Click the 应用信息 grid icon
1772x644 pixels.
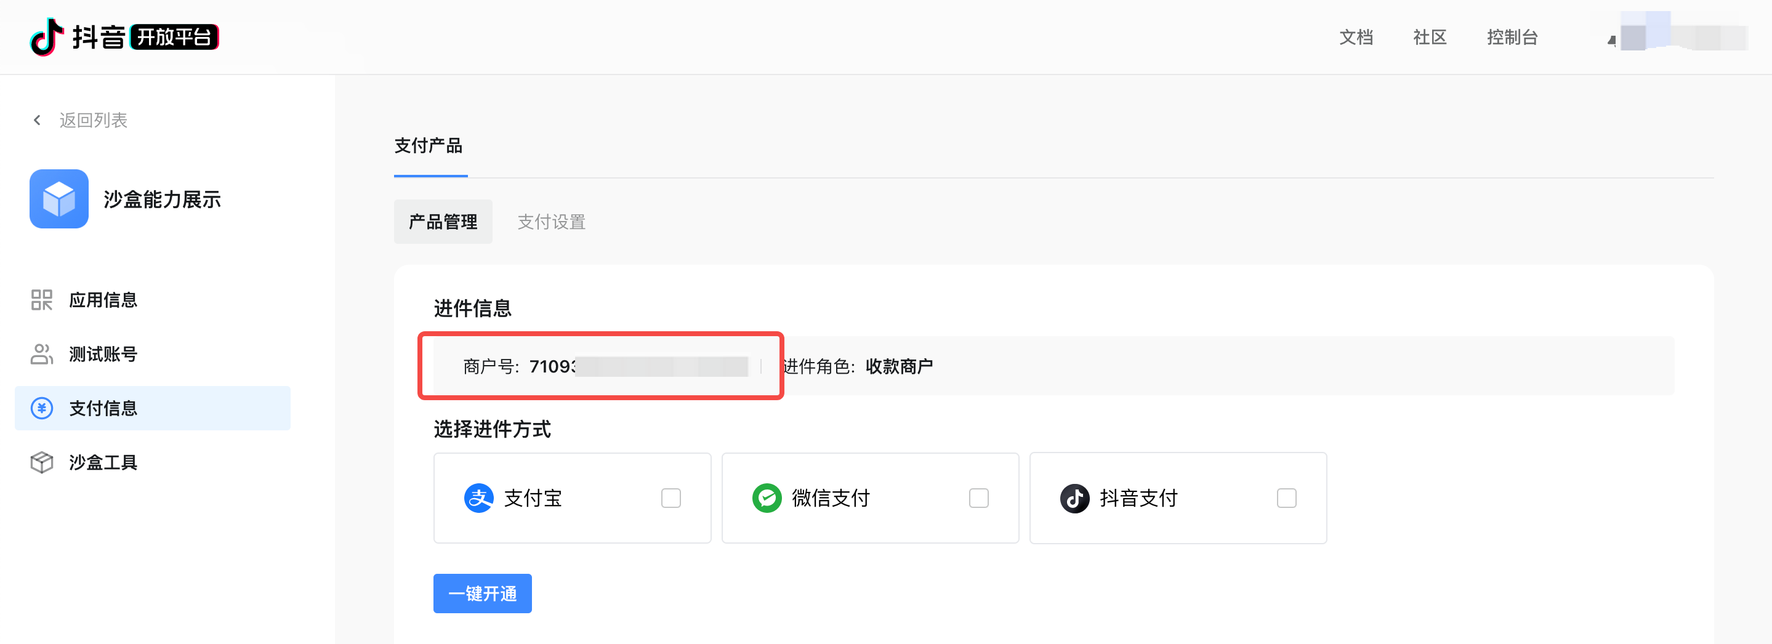point(42,300)
